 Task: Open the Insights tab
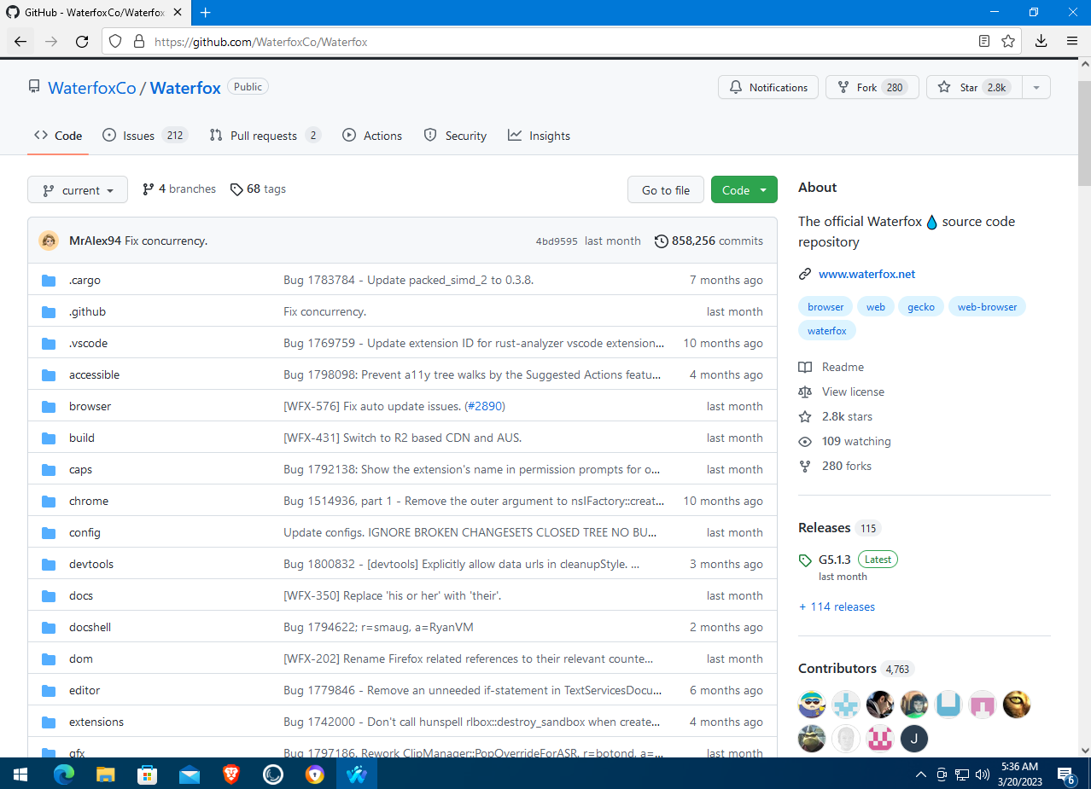[539, 136]
